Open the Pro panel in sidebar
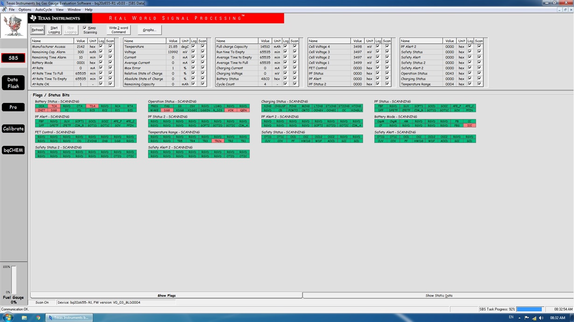Screen dimensions: 574x322 13,107
